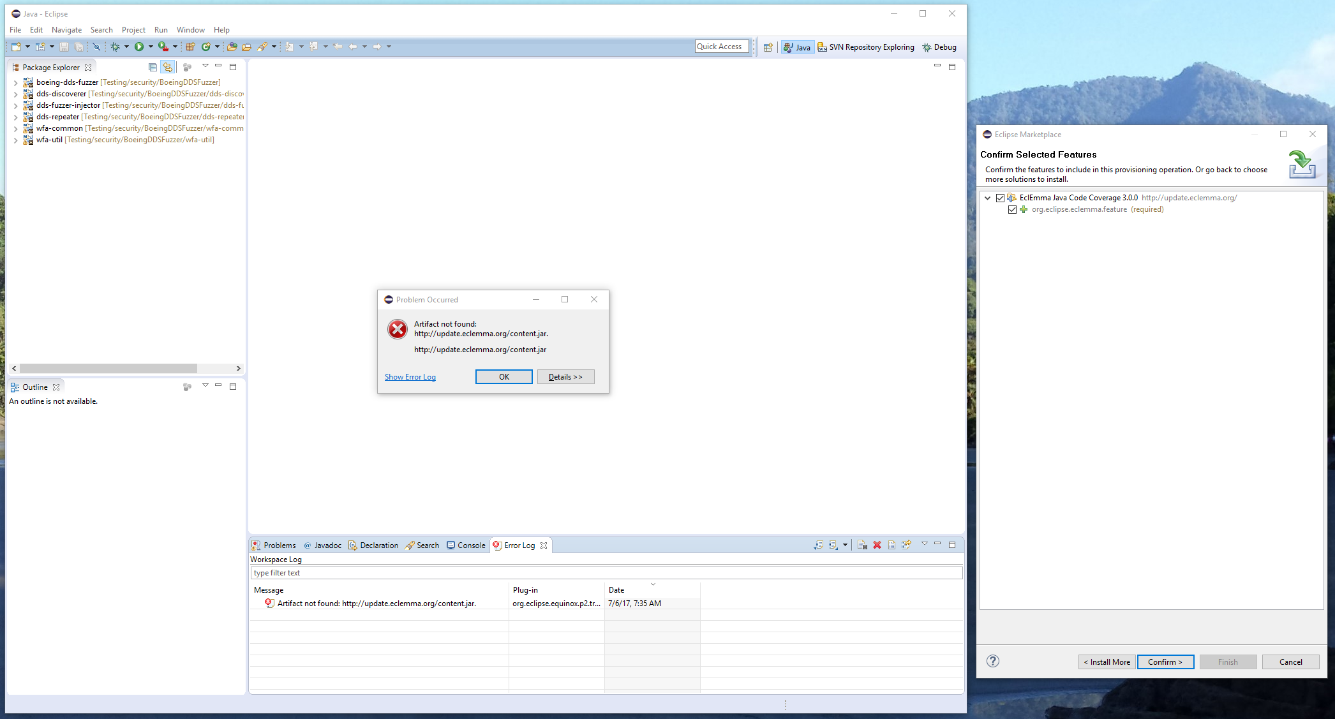
Task: Click Error Log type filter text field
Action: (x=606, y=573)
